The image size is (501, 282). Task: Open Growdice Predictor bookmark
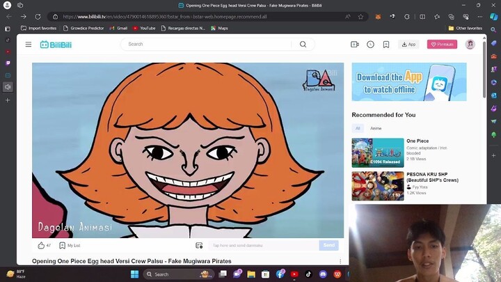[83, 28]
